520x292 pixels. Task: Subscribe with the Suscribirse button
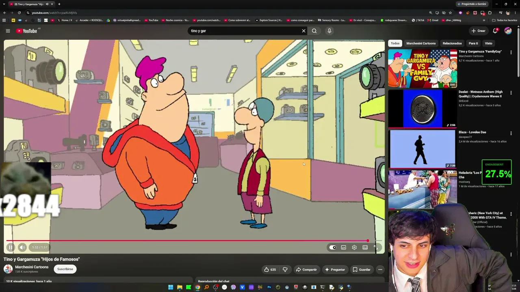tap(65, 269)
